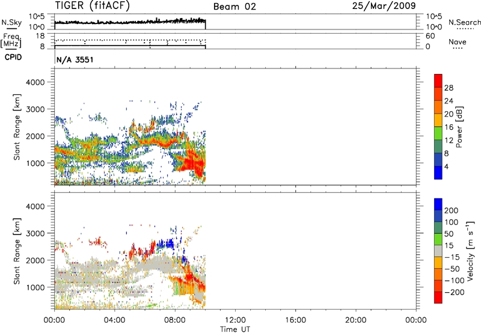Click the 'Freq. [MHz]' axis label
481x333 pixels.
tap(11, 41)
